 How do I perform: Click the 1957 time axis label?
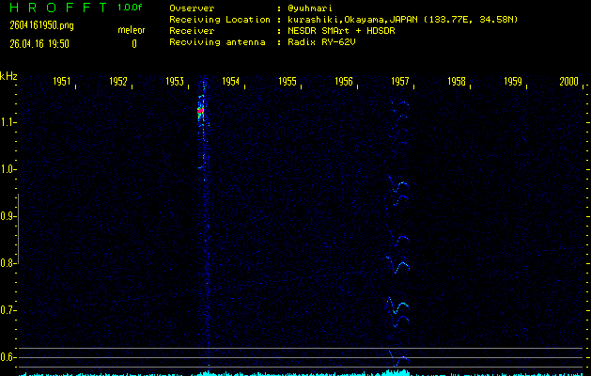click(x=399, y=82)
